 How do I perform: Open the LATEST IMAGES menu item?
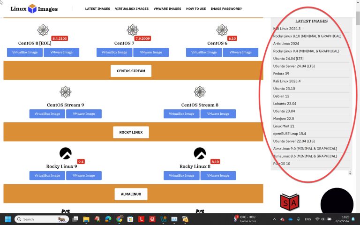[97, 9]
